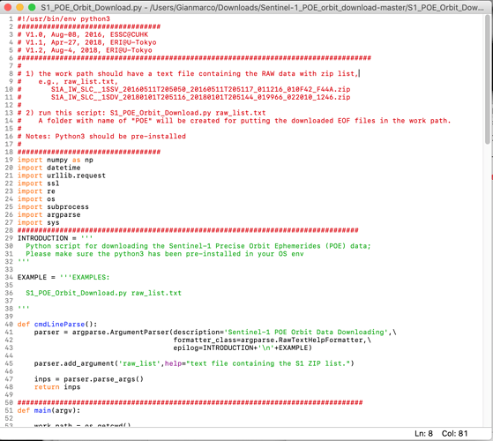Click the 'import numpy as np' line
This screenshot has height=441, width=493.
point(56,160)
